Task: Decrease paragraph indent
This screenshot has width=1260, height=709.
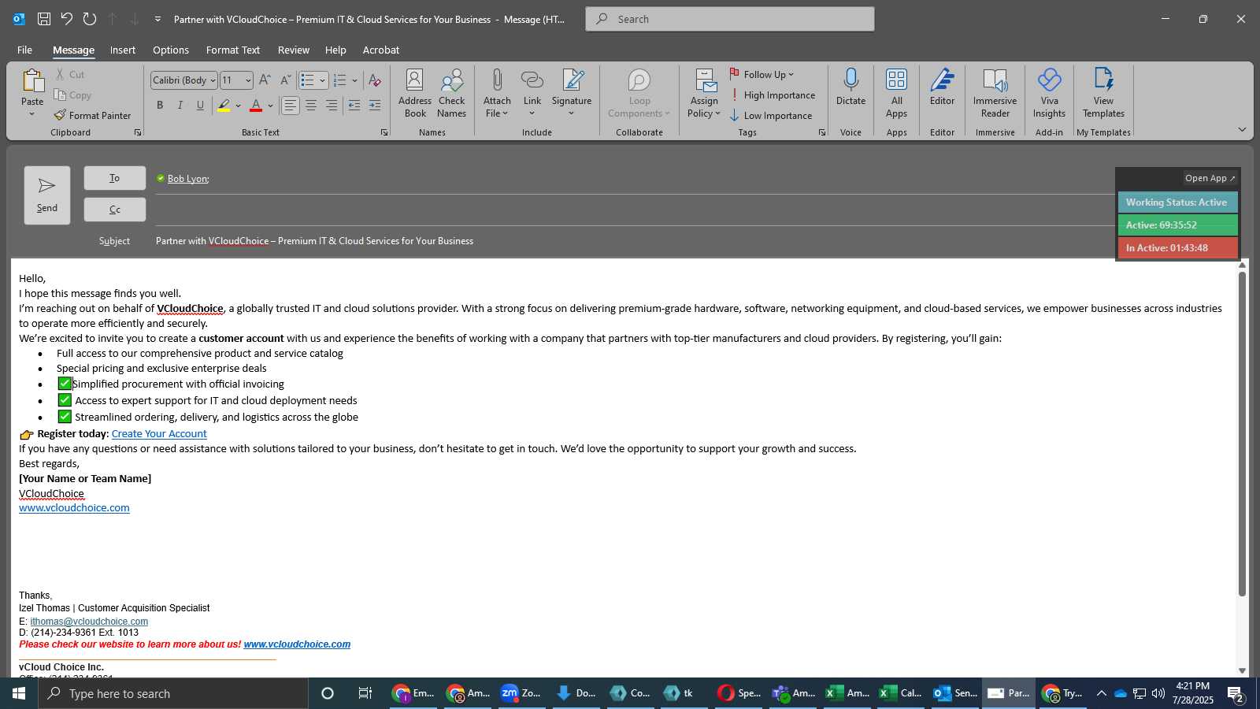Action: pyautogui.click(x=354, y=106)
